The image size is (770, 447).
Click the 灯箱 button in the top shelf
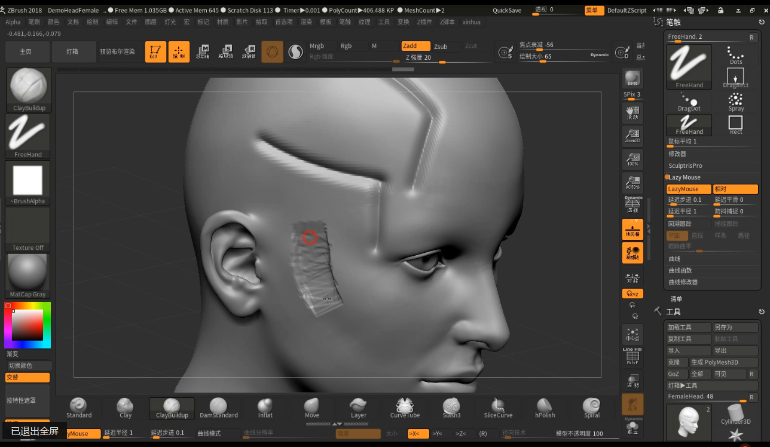(72, 52)
